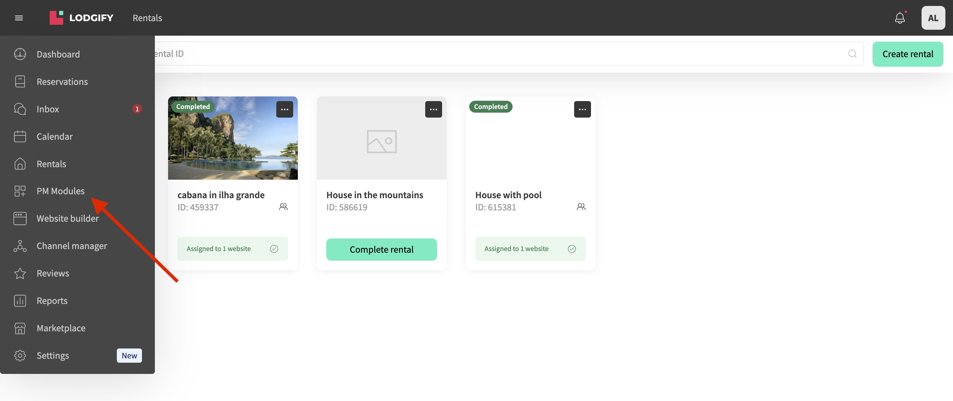
Task: Click Completed badge on cabana card
Action: [193, 107]
